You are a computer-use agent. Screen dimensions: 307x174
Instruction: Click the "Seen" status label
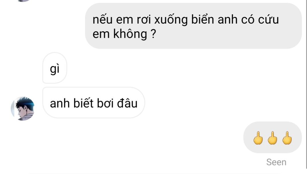(x=276, y=162)
